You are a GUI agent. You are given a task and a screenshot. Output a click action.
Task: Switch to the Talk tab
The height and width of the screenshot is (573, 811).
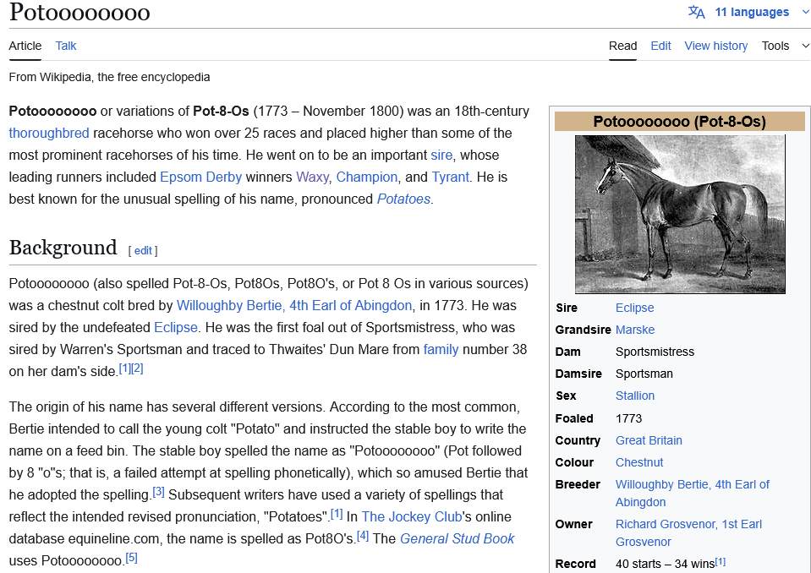66,46
